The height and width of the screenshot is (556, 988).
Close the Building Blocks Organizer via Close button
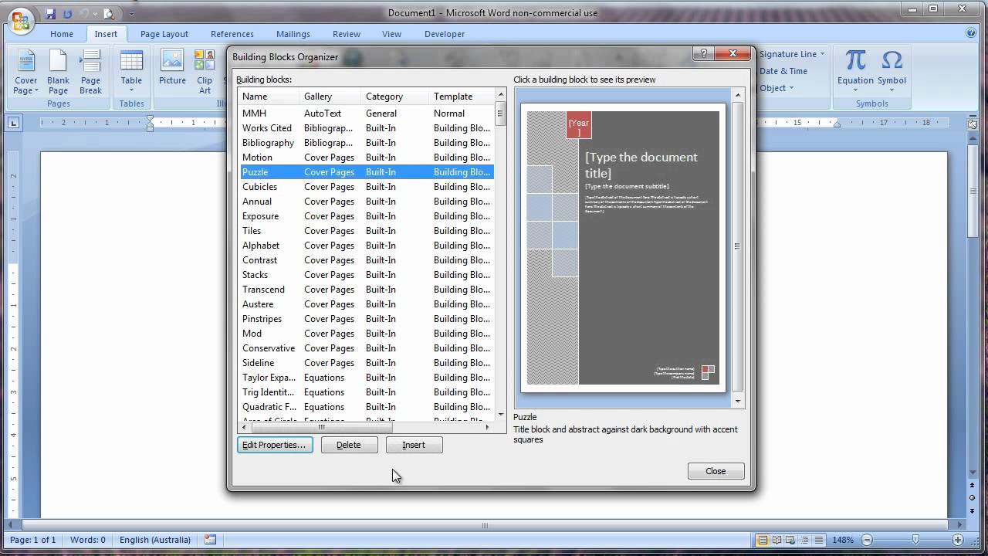716,471
